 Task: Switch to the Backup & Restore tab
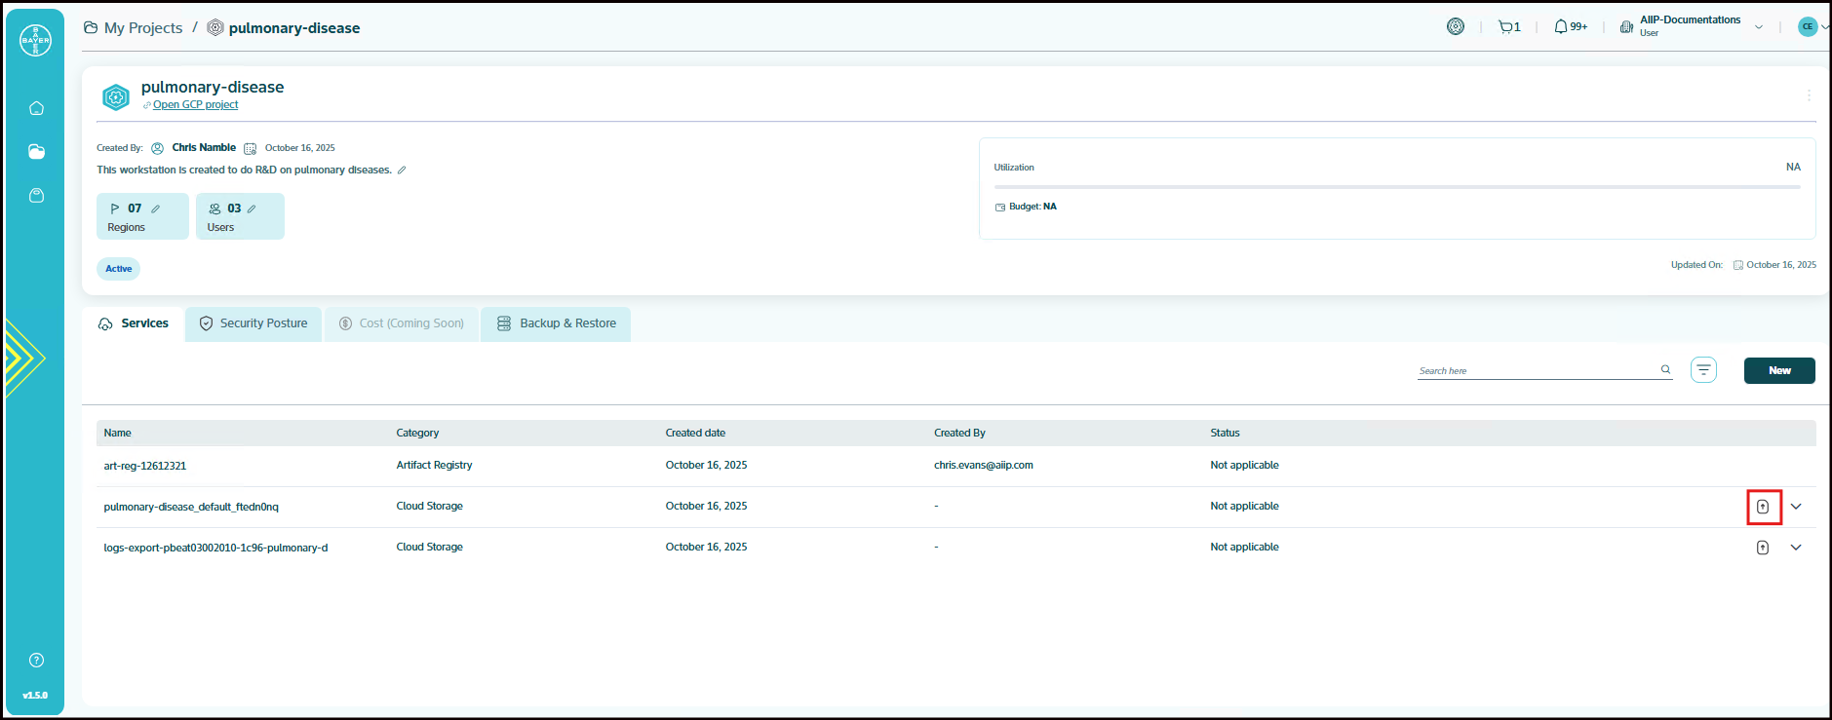pos(557,323)
